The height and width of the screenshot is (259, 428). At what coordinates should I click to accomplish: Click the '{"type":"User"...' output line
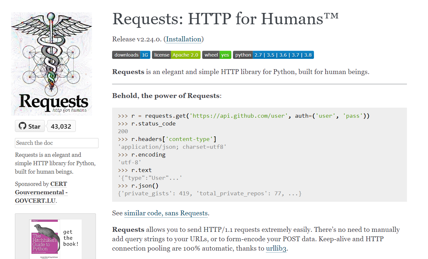pos(150,178)
